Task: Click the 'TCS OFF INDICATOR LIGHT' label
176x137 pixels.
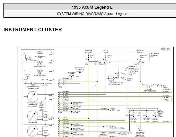Action: [40, 66]
